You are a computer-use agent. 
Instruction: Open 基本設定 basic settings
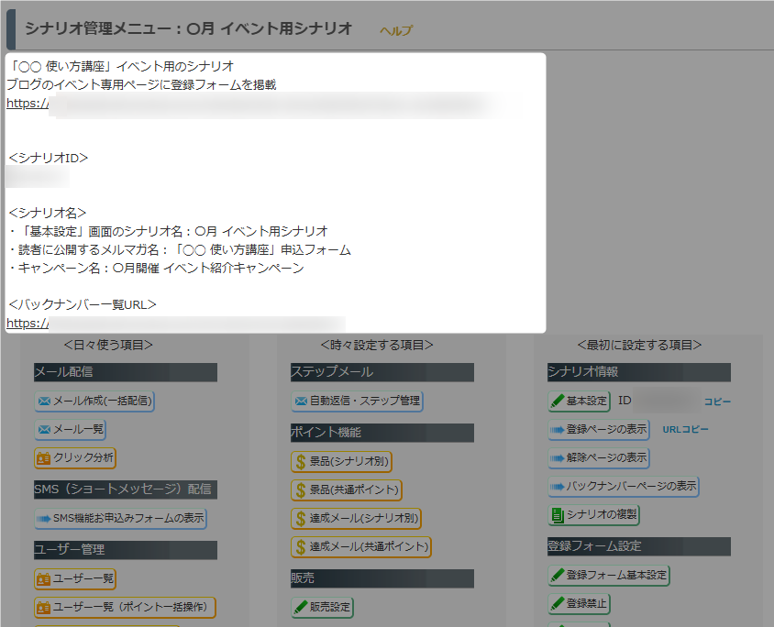[x=579, y=401]
